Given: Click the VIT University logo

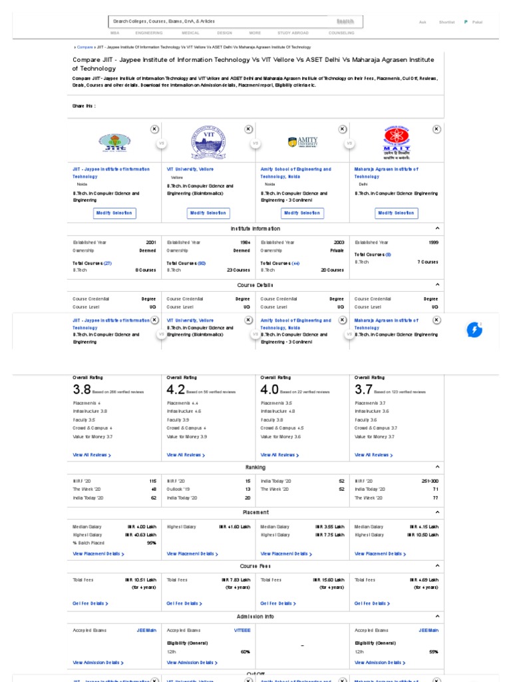Looking at the screenshot, I should [x=208, y=142].
